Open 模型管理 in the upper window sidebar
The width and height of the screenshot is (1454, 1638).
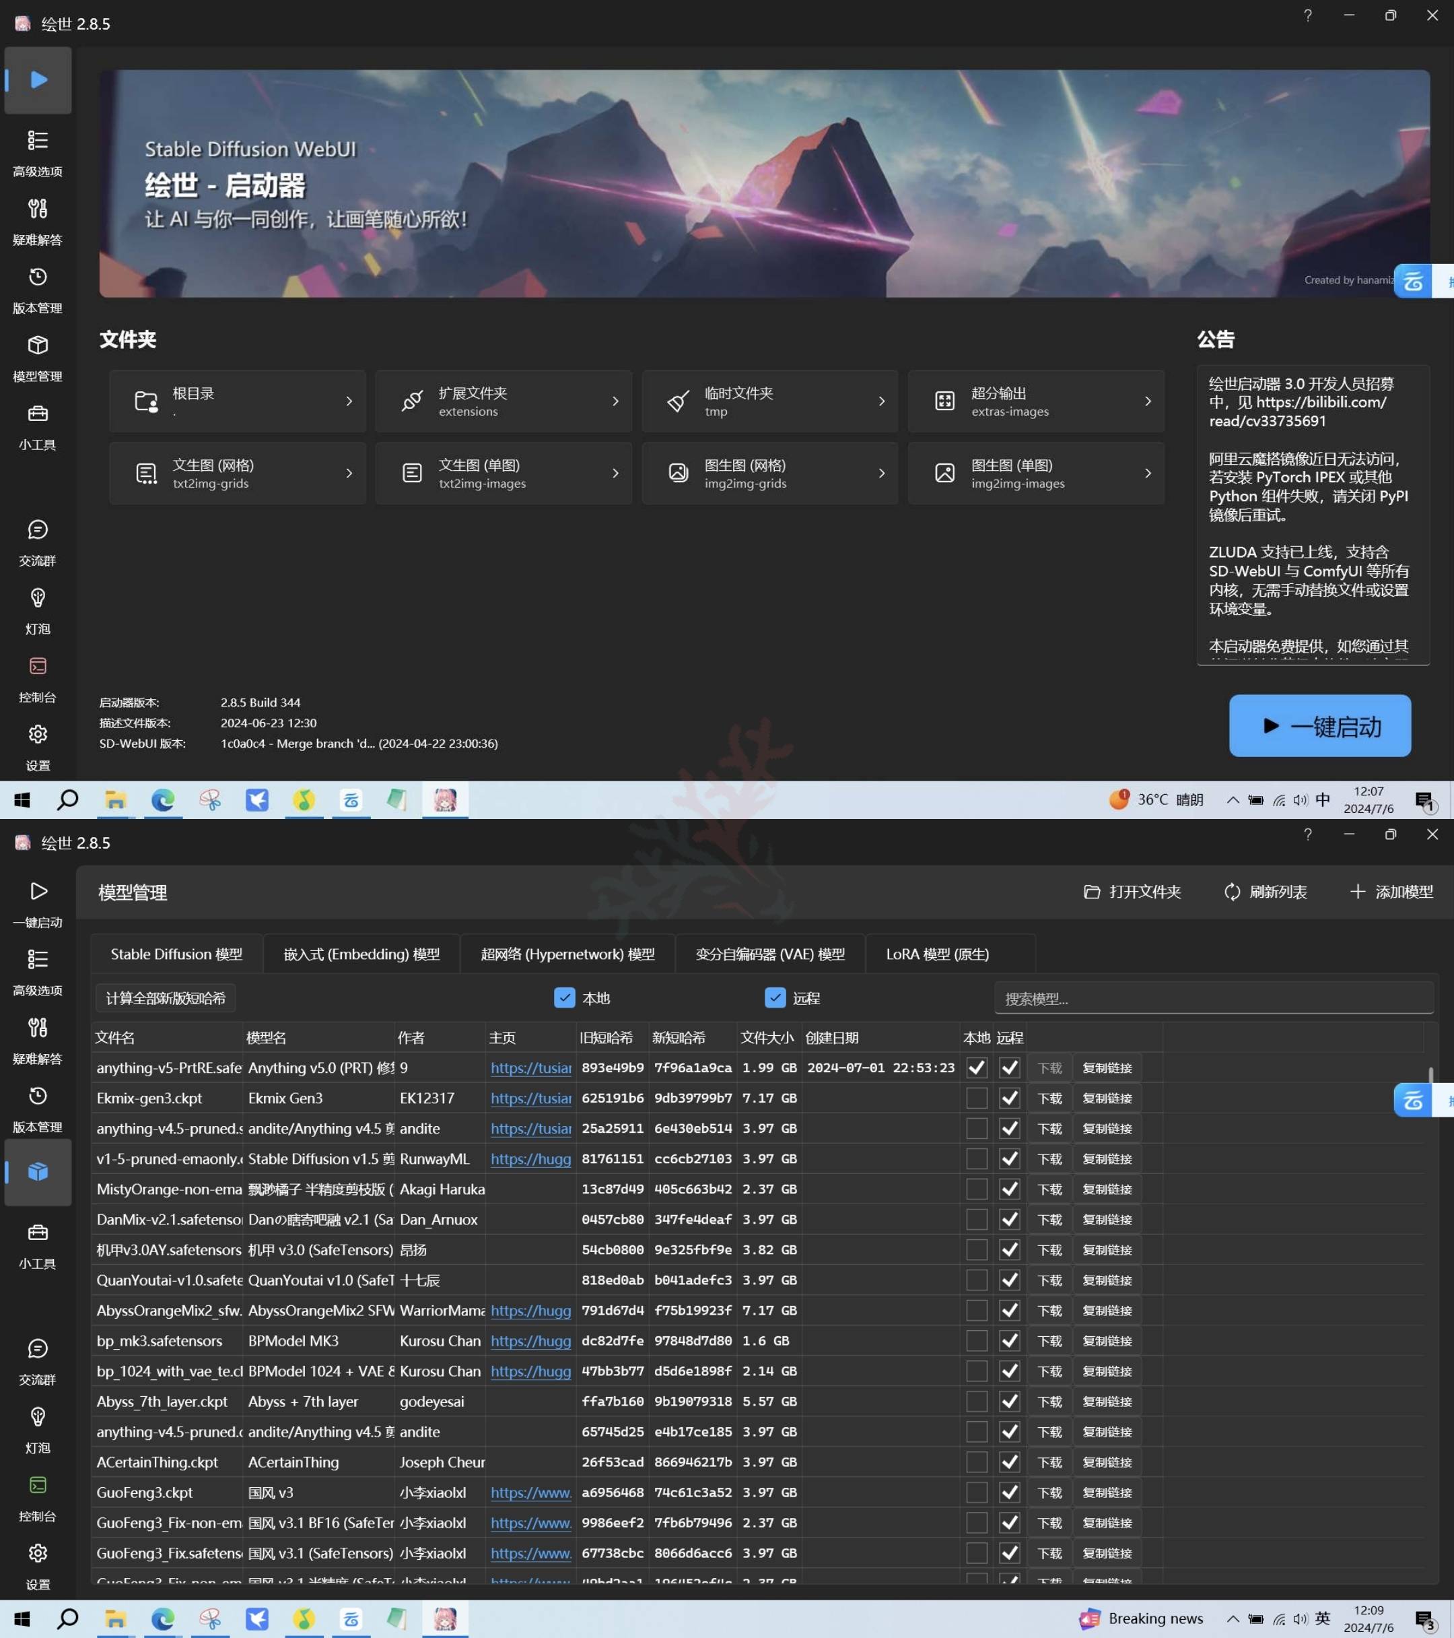coord(38,358)
